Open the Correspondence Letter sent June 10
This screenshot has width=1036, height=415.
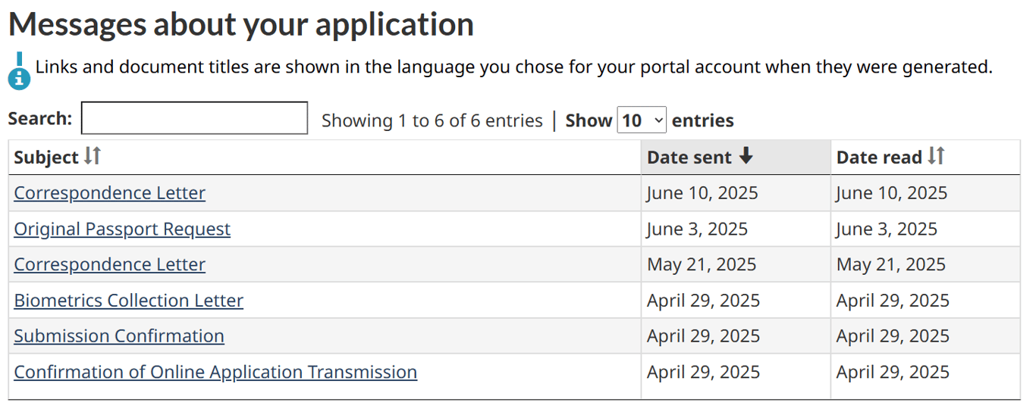[109, 193]
